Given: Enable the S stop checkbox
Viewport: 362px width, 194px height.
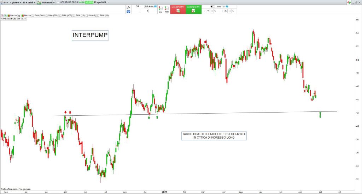Looking at the screenshot, I should pos(223,11).
